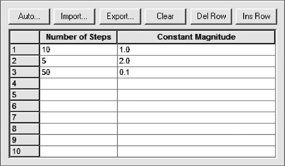285x166 pixels.
Task: Select row 10 header
Action: [25, 151]
